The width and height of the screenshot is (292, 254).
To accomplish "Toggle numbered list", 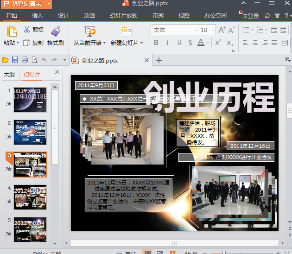I will pos(260,30).
